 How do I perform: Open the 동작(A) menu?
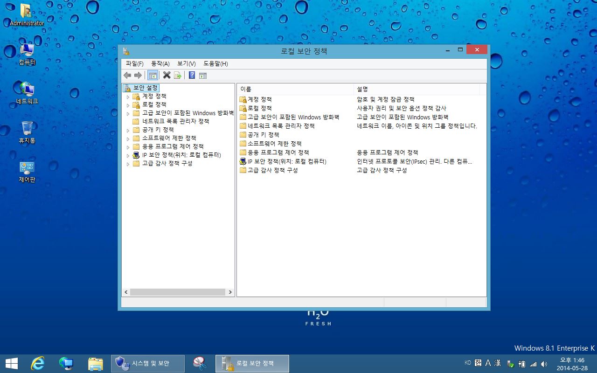[160, 63]
